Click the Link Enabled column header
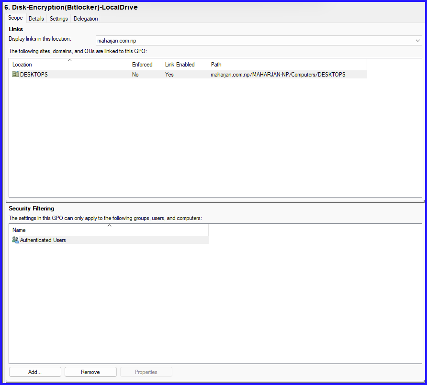Image resolution: width=427 pixels, height=385 pixels. (185, 65)
